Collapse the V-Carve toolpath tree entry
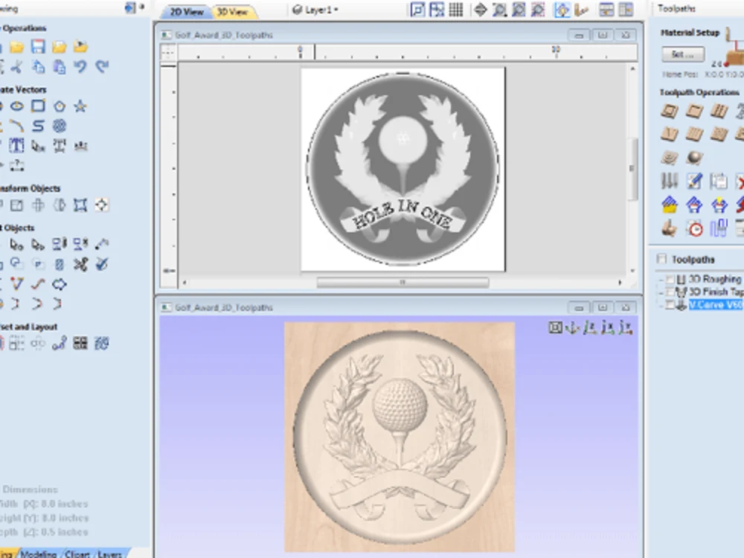This screenshot has height=558, width=744. click(661, 305)
